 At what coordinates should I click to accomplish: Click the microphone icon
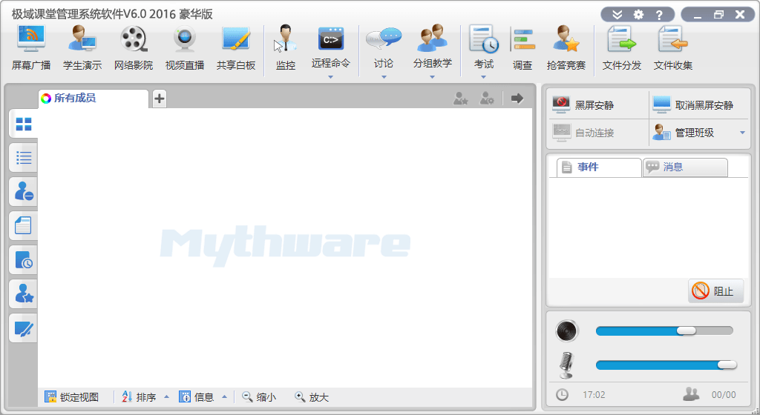pyautogui.click(x=566, y=365)
